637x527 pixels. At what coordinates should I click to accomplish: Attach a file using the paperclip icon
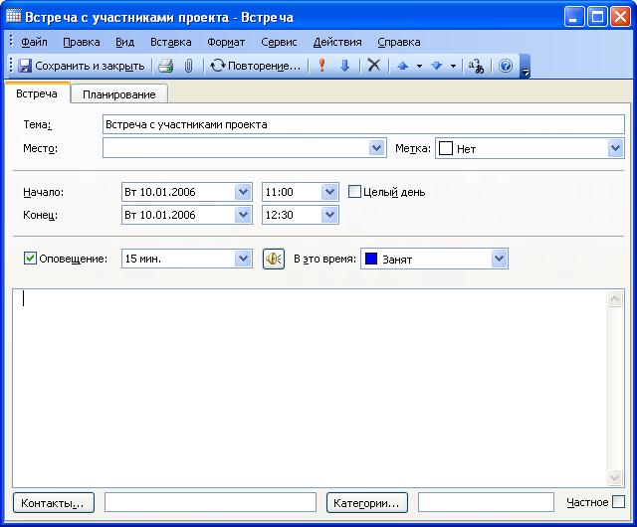point(188,66)
